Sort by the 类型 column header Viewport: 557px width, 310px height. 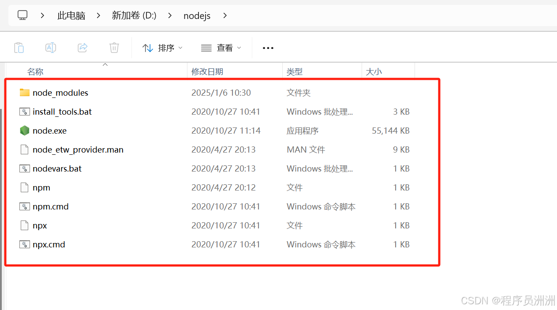pos(295,71)
